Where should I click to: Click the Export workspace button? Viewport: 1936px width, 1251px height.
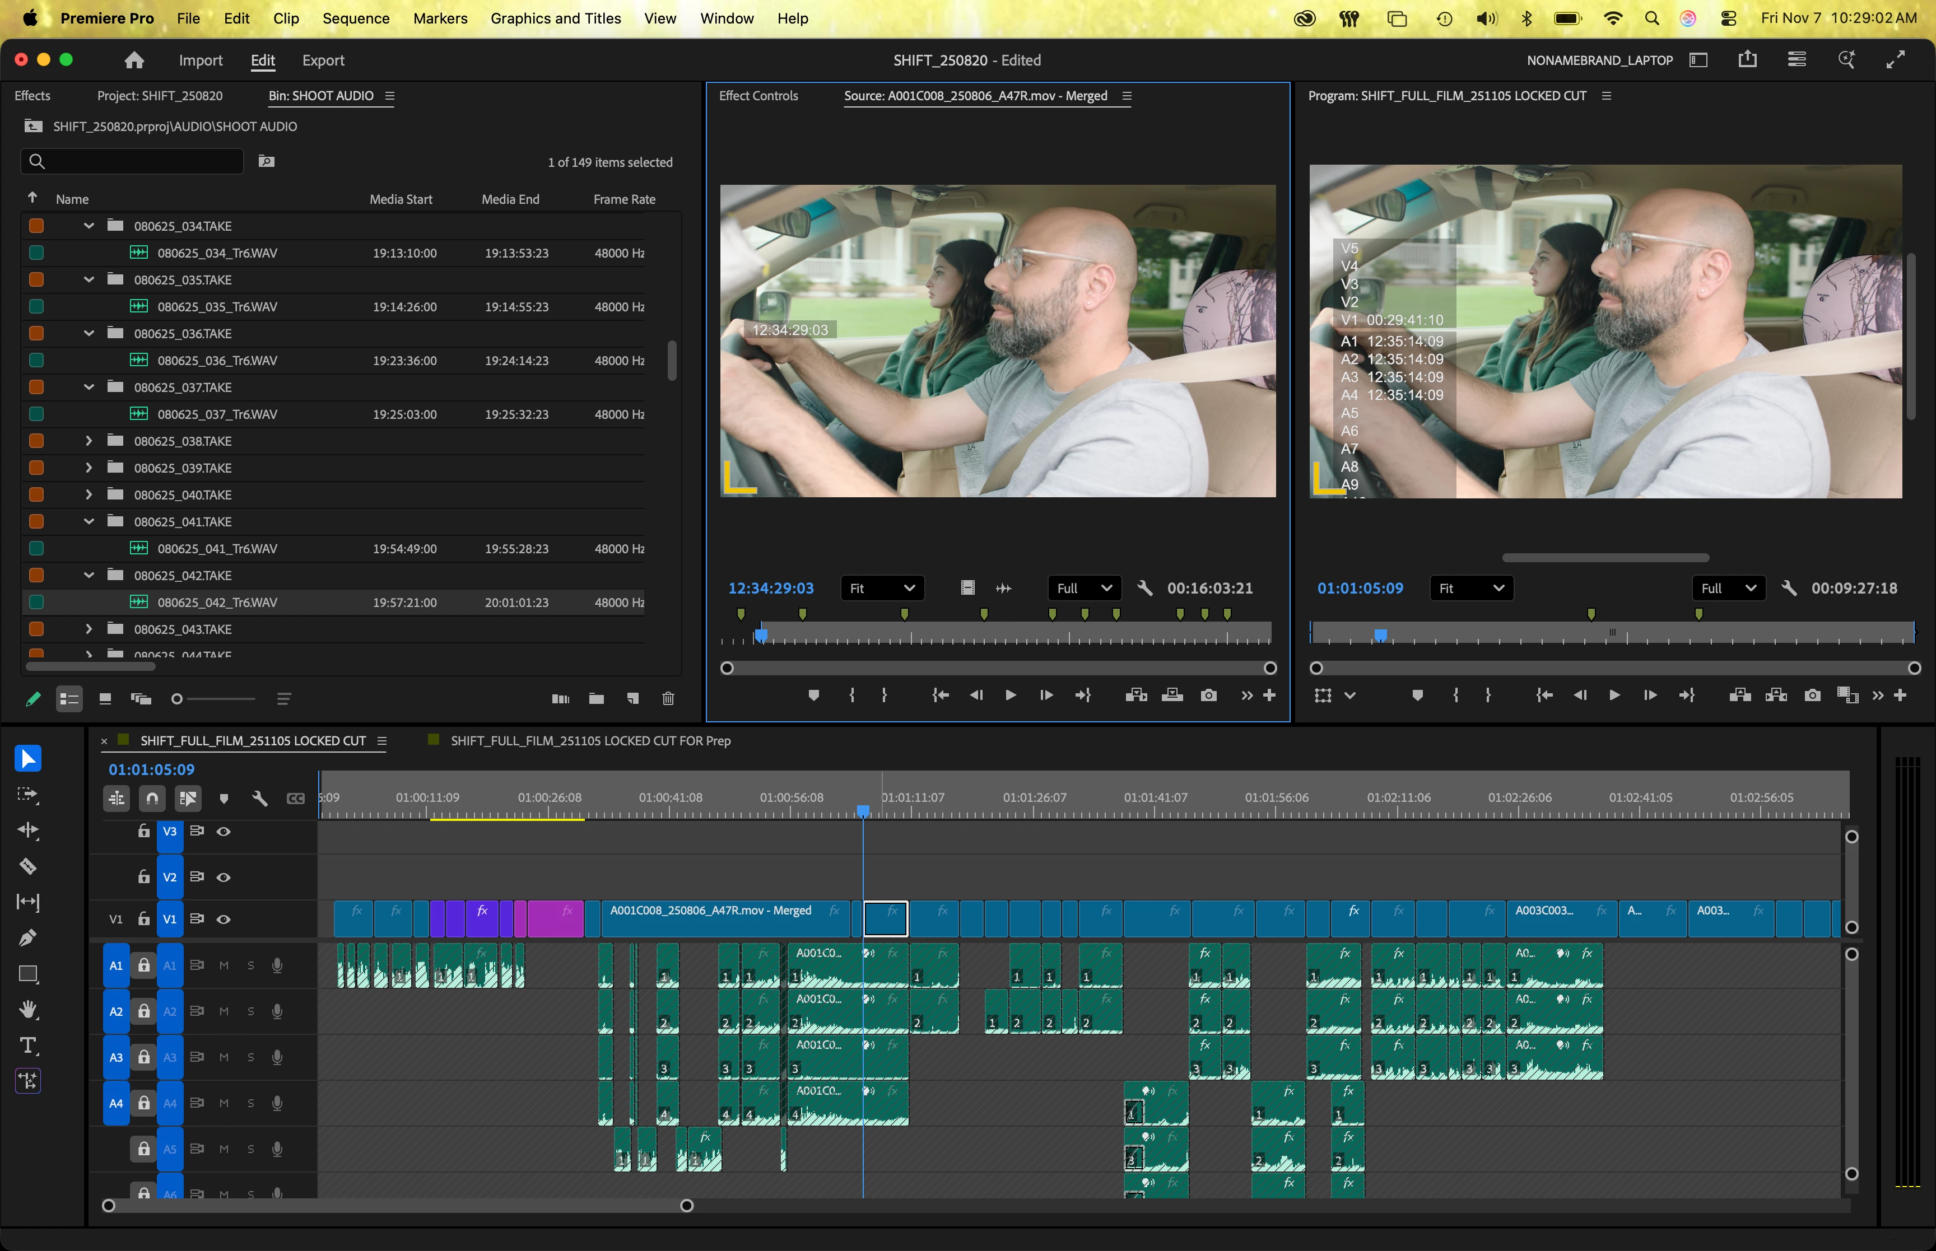tap(323, 60)
